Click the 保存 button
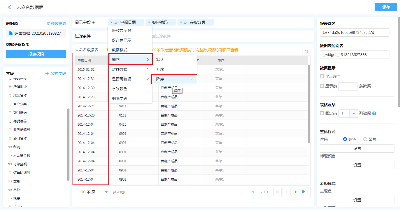 pyautogui.click(x=386, y=7)
